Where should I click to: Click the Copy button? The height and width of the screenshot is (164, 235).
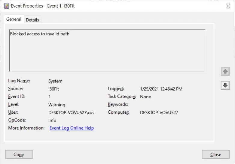19,154
